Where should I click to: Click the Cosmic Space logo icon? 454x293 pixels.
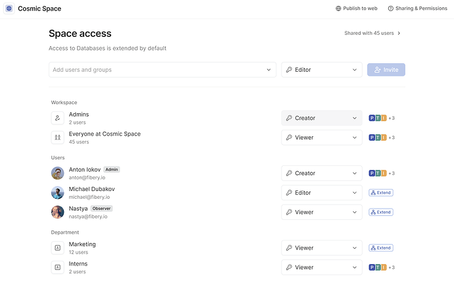9,9
